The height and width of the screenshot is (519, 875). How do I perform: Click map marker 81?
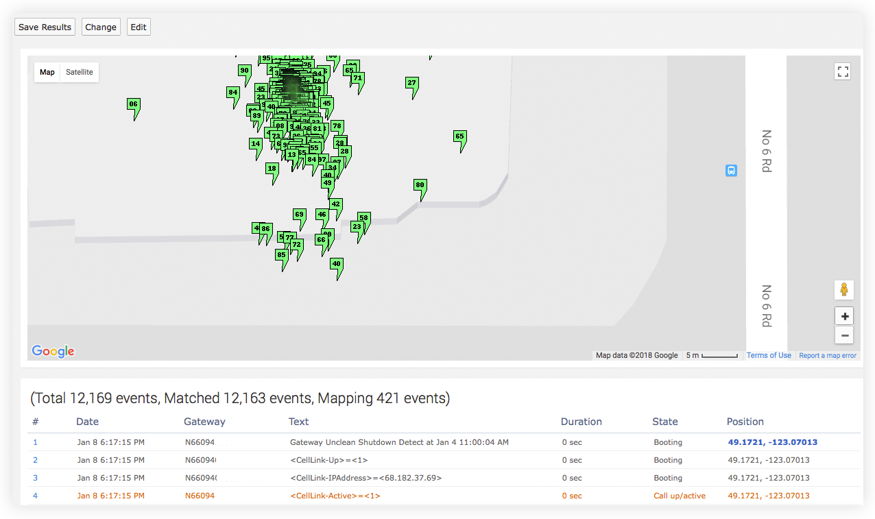[x=317, y=128]
